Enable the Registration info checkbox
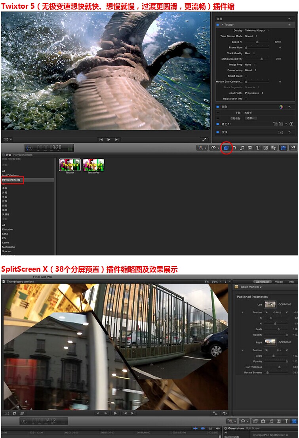299x438 pixels. click(246, 99)
